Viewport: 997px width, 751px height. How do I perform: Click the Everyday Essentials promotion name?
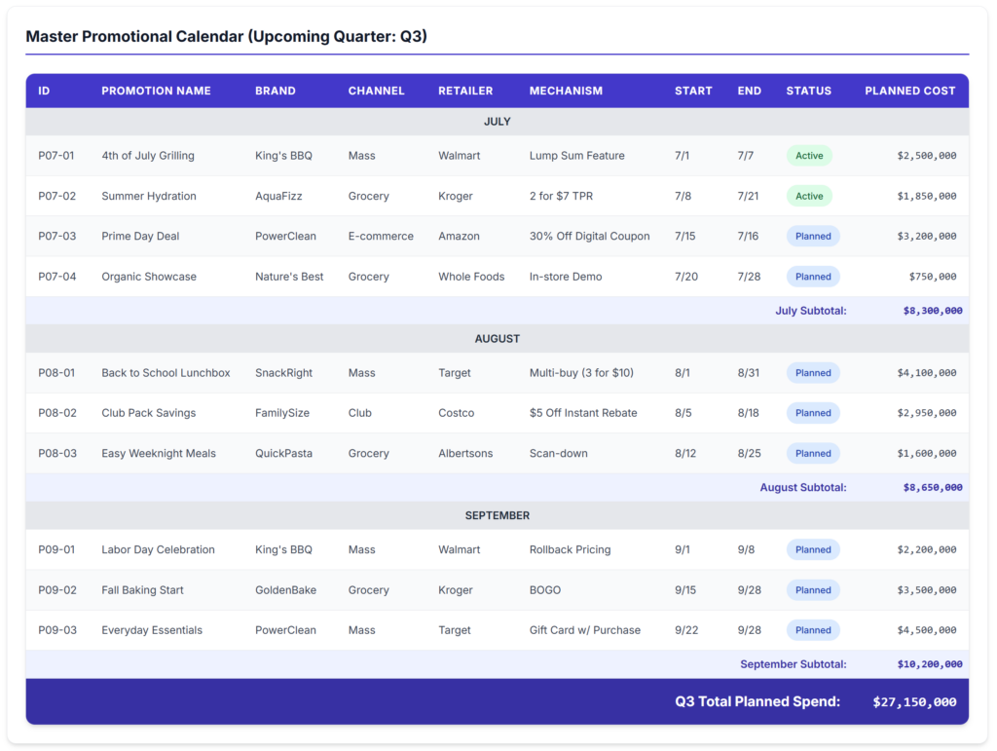pyautogui.click(x=152, y=630)
